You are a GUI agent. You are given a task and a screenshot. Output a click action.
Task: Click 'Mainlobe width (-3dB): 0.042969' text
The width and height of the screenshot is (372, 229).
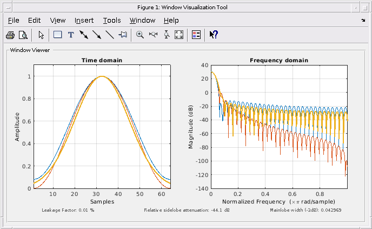coord(305,210)
